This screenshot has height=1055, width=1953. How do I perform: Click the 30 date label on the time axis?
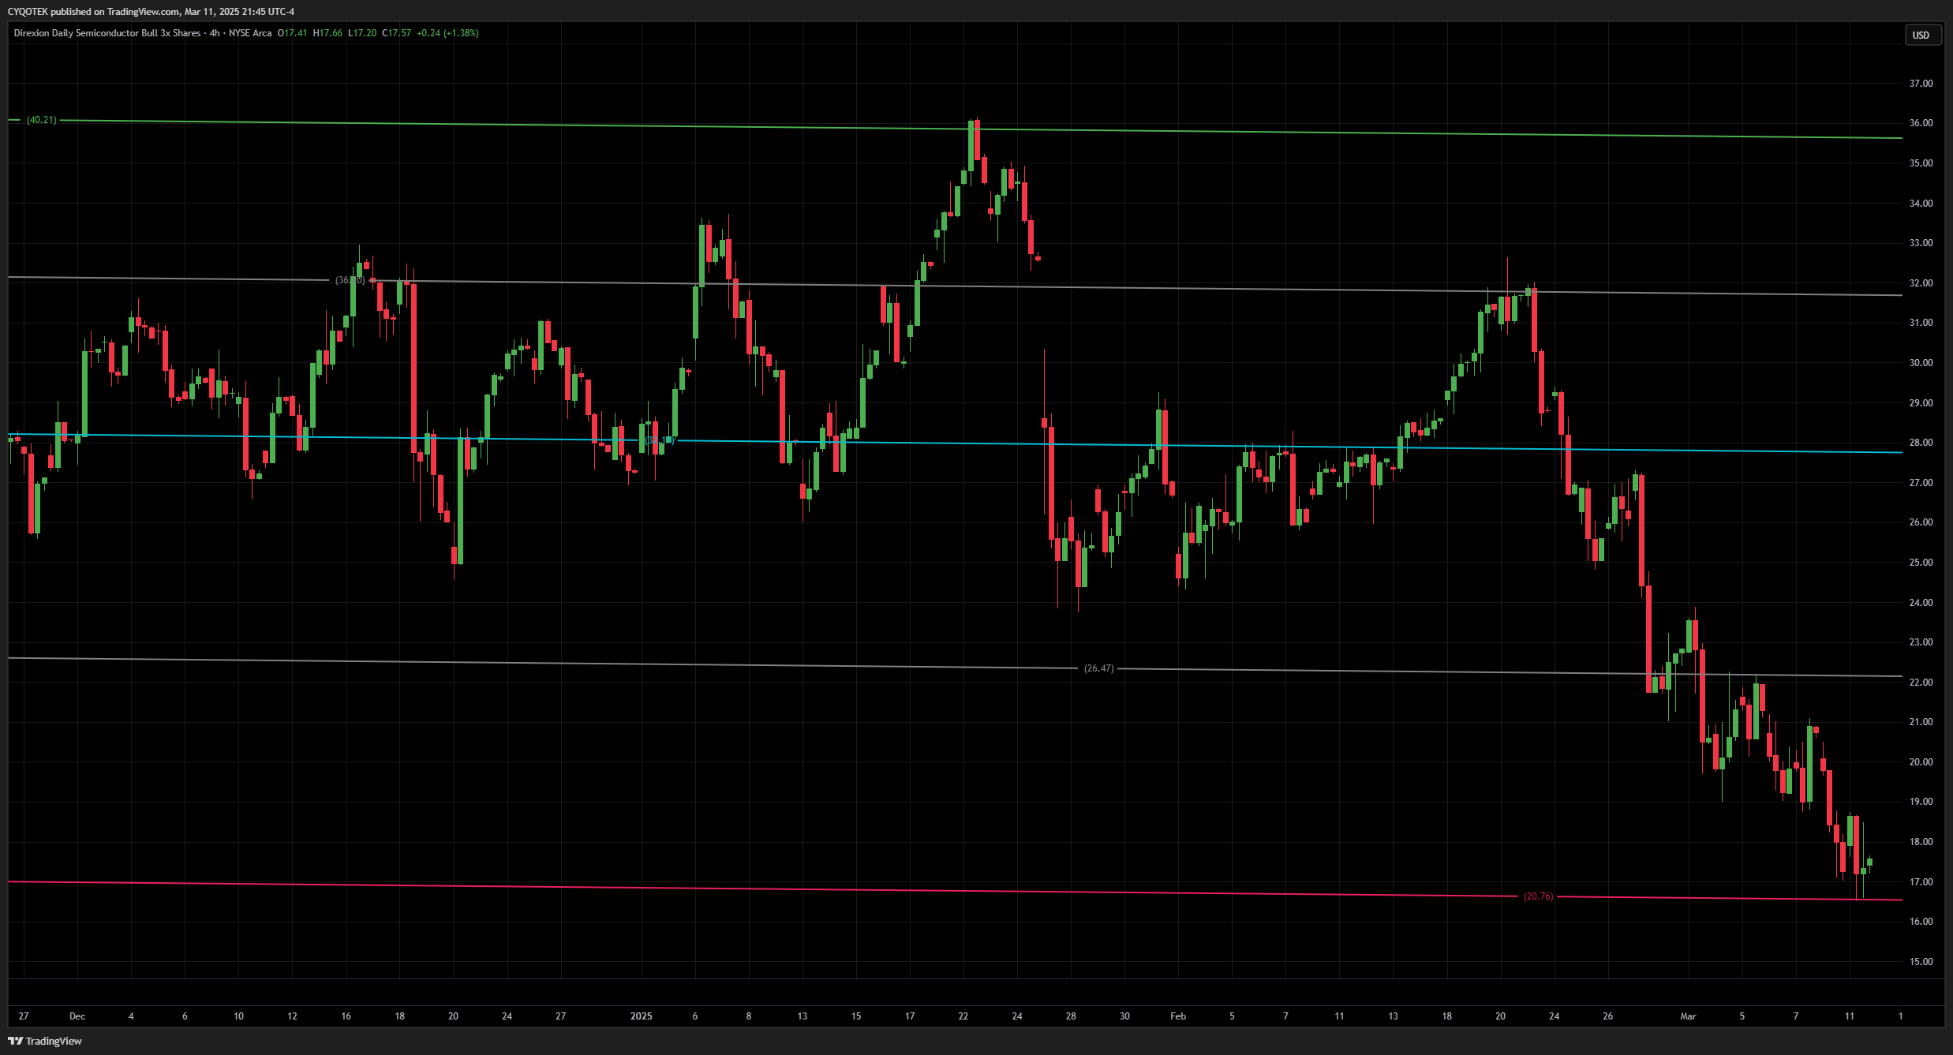(x=1124, y=1016)
